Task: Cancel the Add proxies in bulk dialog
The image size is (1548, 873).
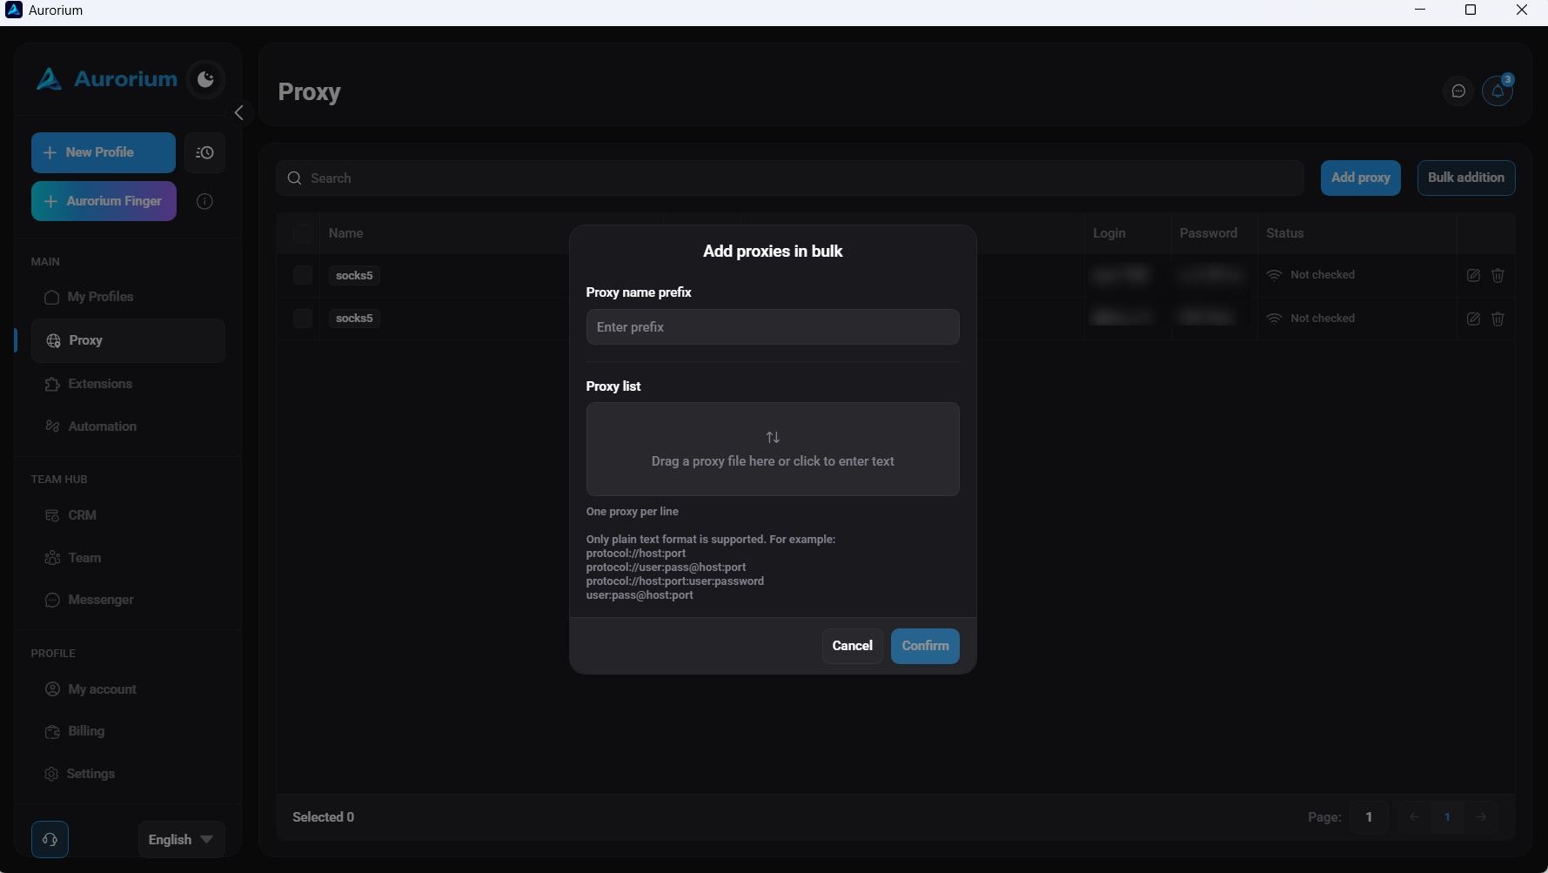Action: pyautogui.click(x=852, y=646)
